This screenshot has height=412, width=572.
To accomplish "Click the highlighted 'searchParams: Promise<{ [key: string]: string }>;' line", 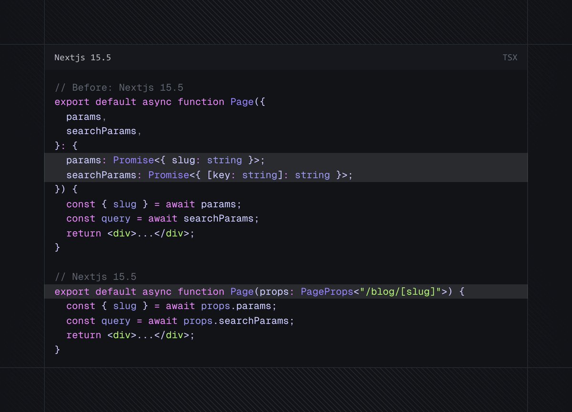I will (x=286, y=175).
